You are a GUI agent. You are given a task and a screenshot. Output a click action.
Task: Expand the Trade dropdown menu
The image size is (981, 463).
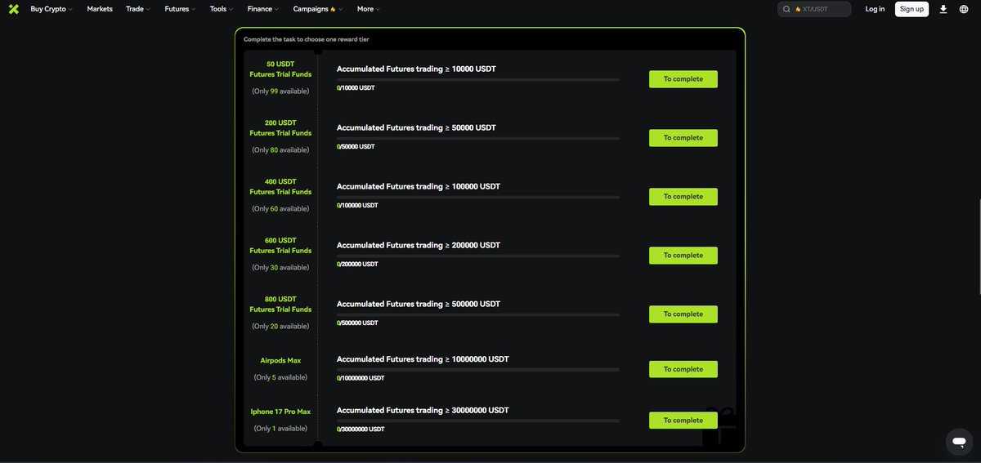tap(138, 9)
